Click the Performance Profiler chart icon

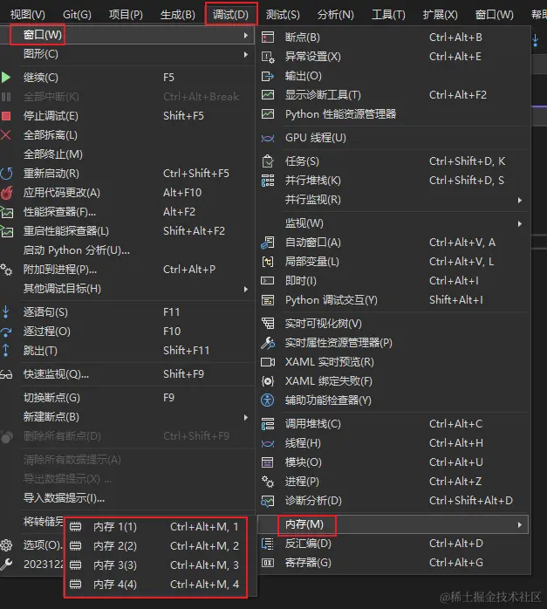[x=7, y=212]
